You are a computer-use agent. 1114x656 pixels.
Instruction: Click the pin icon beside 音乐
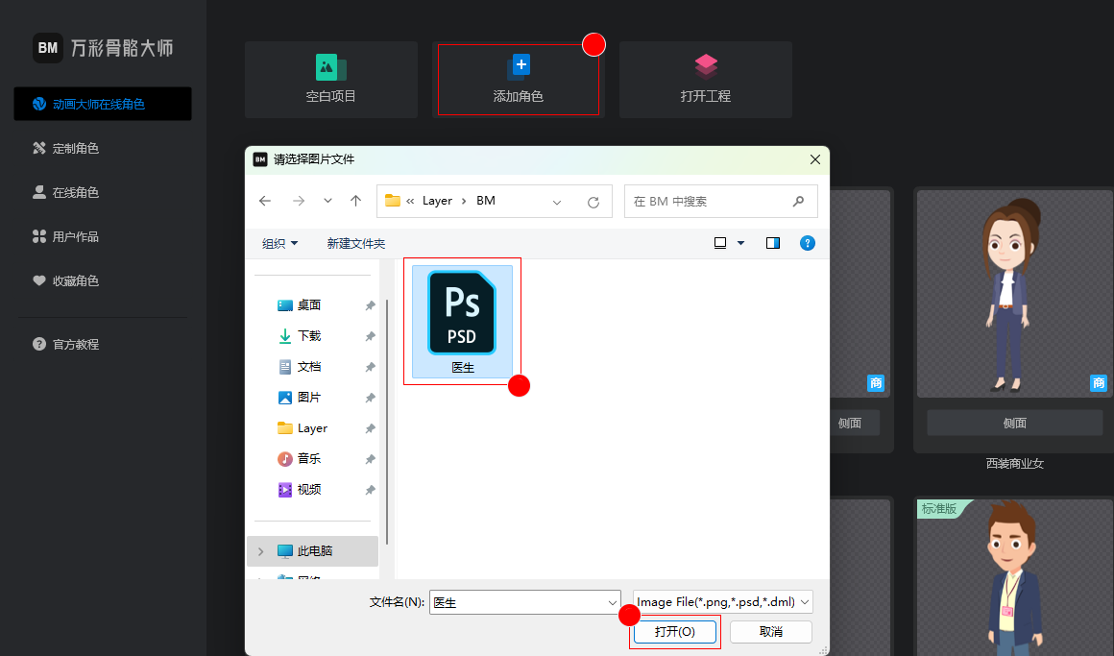coord(370,460)
